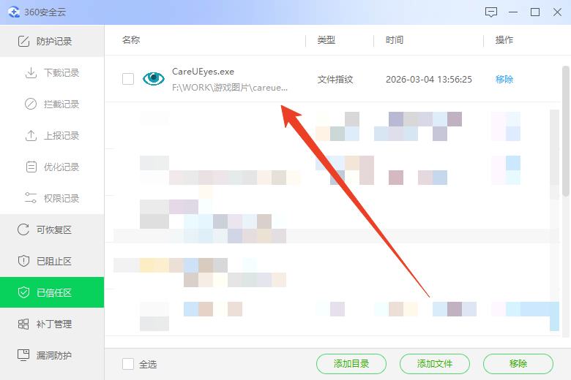Select 下载记录 from the sidebar

61,73
